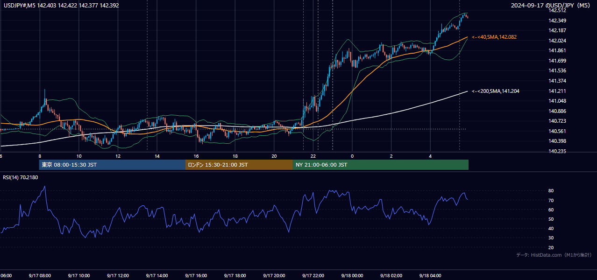Click the 40 SMA 142.082 label
597x280 pixels.
494,37
